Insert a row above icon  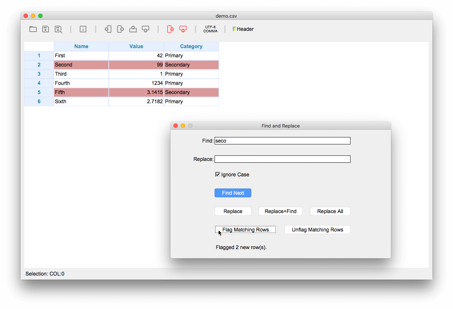pyautogui.click(x=133, y=29)
